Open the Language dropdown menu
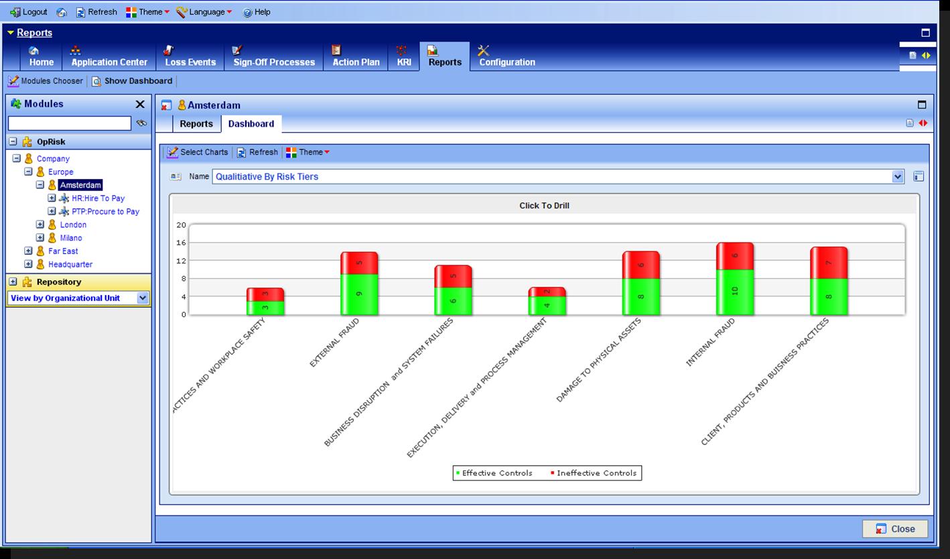 click(204, 12)
